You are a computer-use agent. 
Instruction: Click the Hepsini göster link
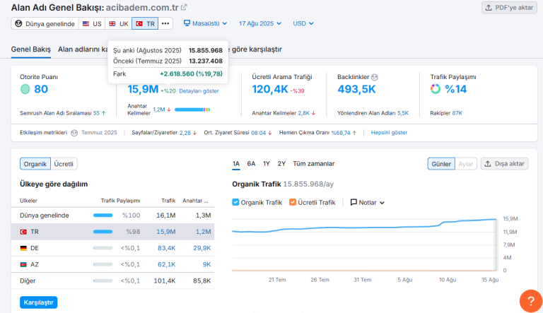point(389,133)
